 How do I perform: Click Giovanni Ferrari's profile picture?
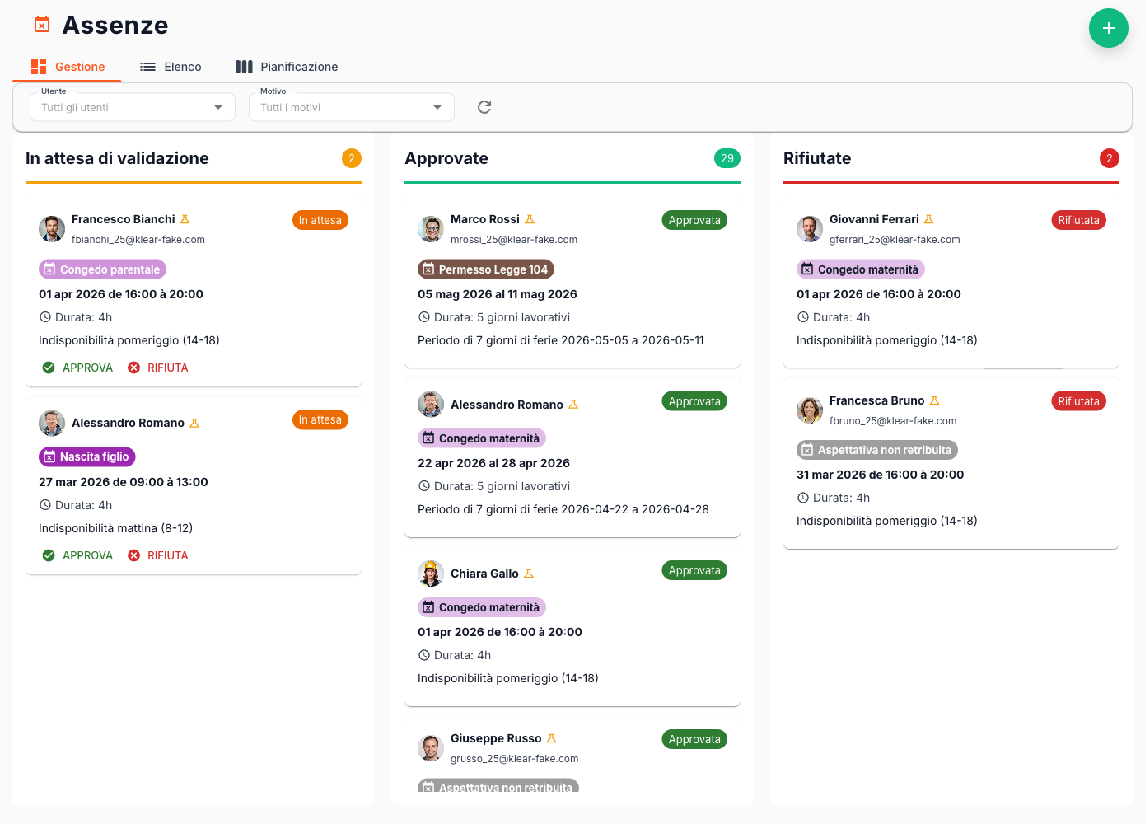(x=810, y=229)
